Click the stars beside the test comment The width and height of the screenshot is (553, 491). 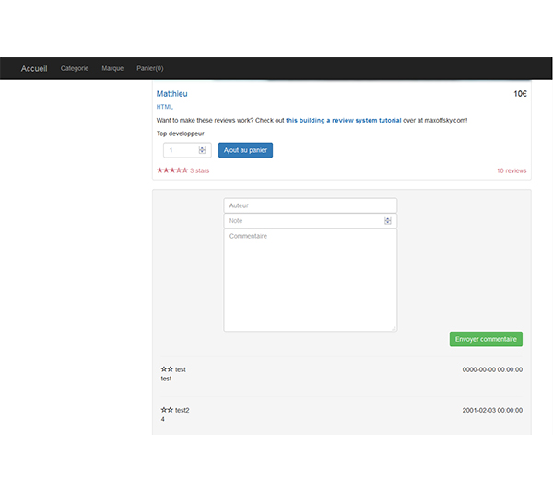click(x=167, y=369)
